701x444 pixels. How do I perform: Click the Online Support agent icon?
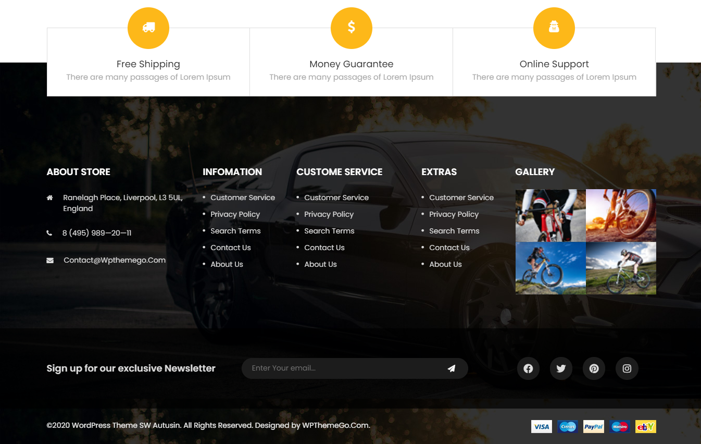point(554,28)
